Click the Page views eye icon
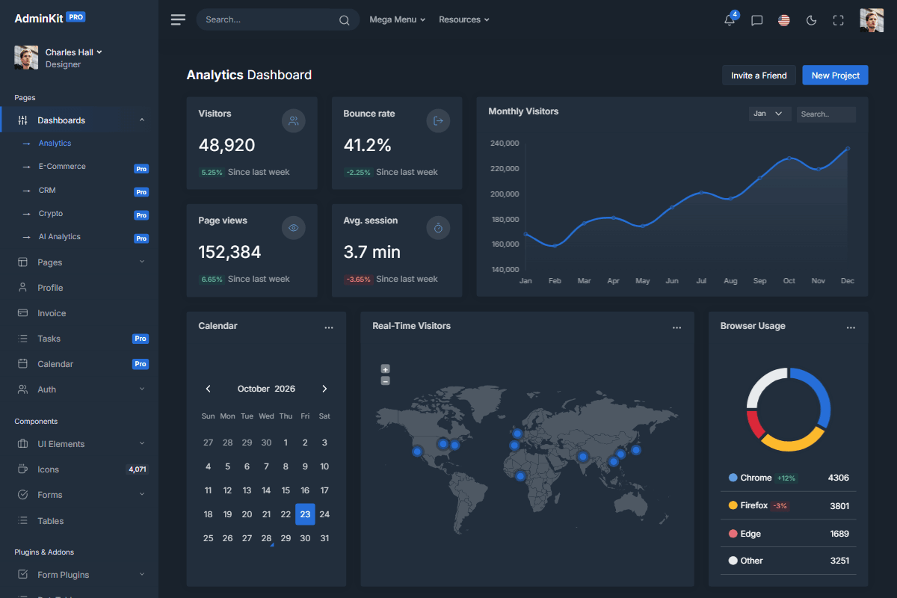This screenshot has height=598, width=897. click(294, 228)
